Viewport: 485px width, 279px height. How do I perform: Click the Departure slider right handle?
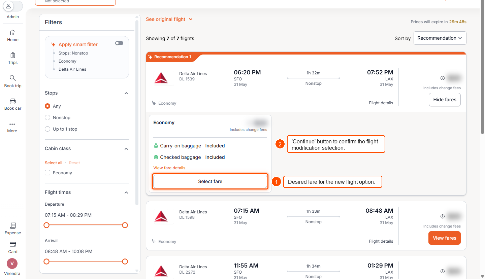tap(125, 225)
